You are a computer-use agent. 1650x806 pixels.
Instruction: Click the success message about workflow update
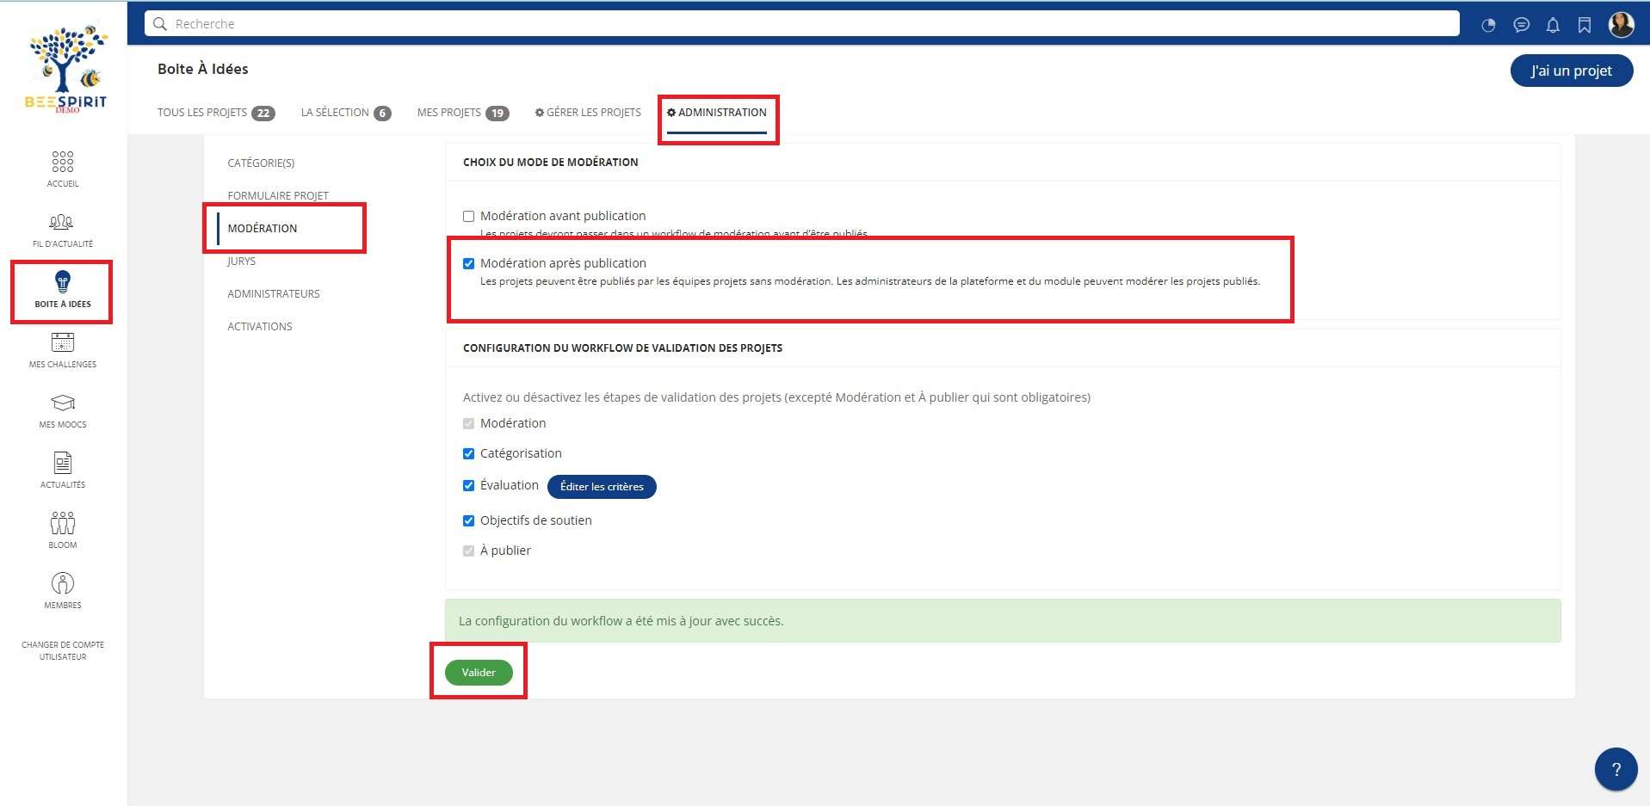click(1003, 621)
